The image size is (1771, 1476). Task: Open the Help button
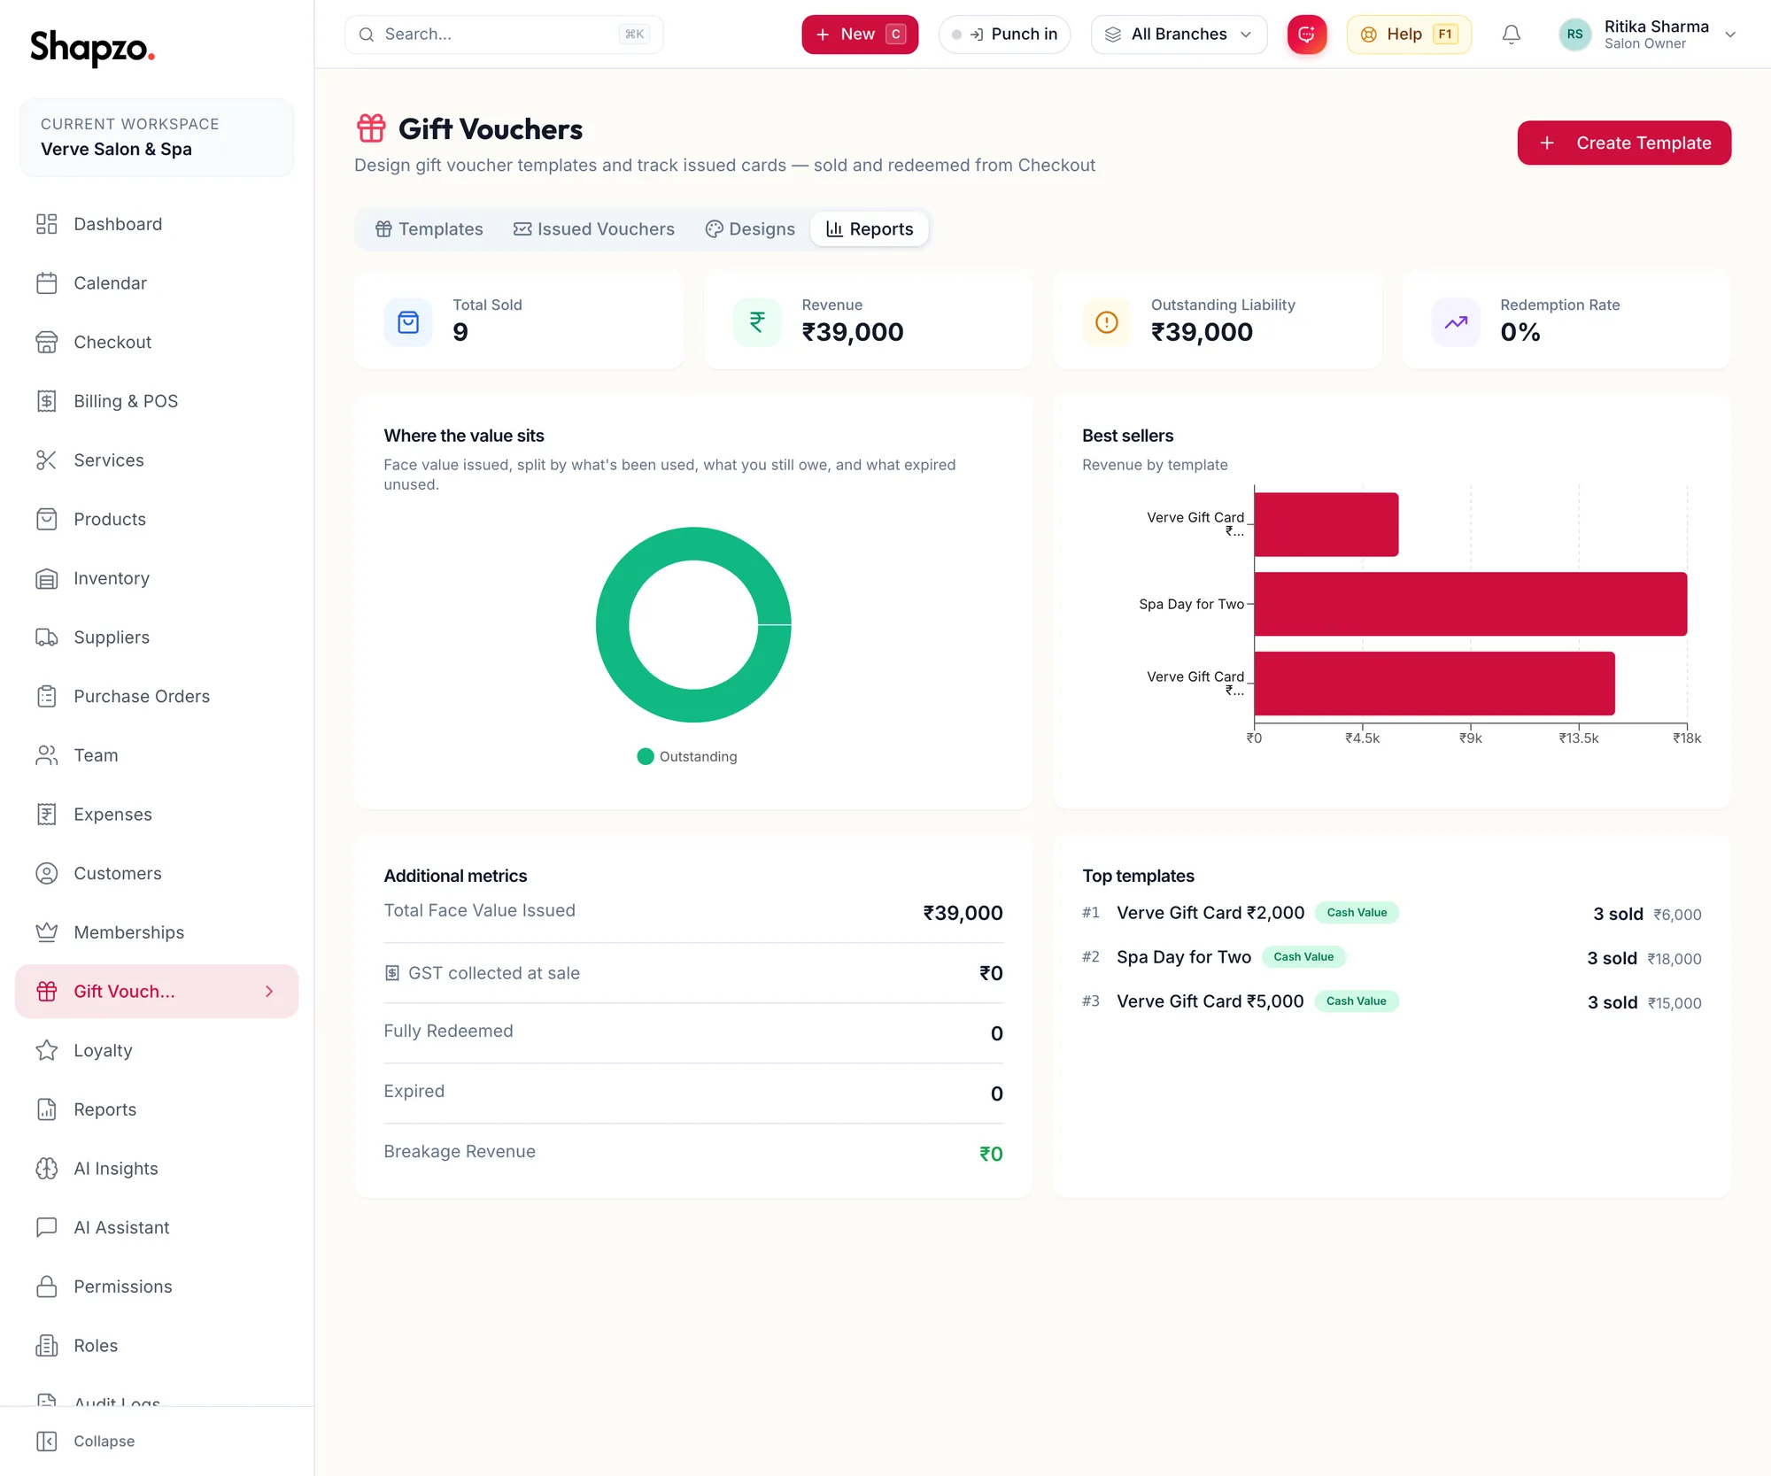coord(1409,35)
